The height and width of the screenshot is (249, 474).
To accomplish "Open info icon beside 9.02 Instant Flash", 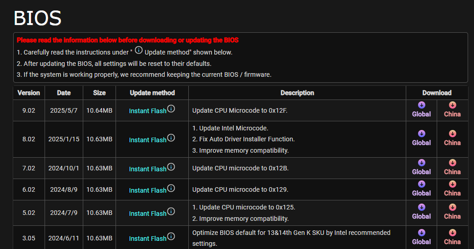I will tap(171, 109).
